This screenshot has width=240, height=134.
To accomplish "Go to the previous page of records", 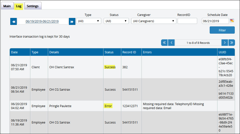I will (x=171, y=43).
